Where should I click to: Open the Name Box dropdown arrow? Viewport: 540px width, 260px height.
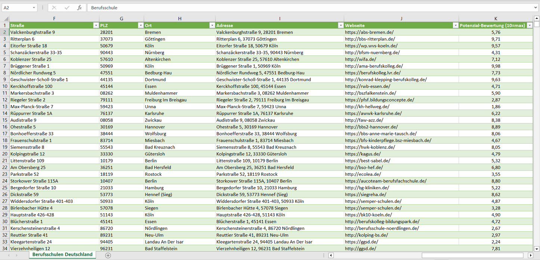click(34, 7)
